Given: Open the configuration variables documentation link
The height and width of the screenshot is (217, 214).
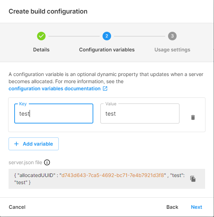Looking at the screenshot, I should (54, 89).
